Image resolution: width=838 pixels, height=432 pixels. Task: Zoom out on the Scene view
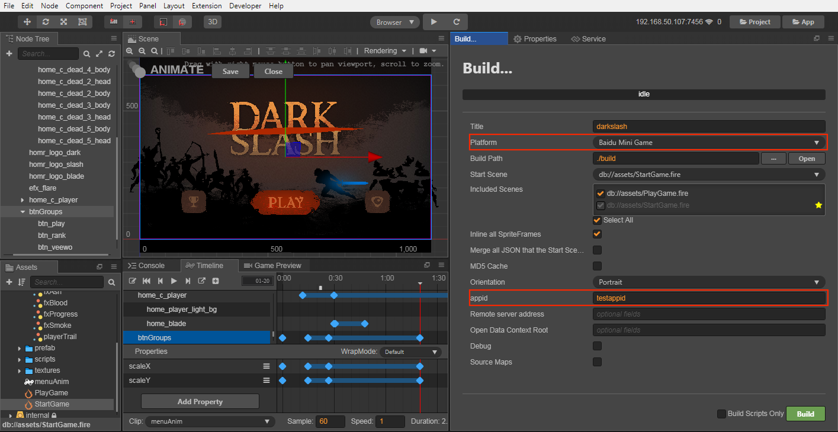pyautogui.click(x=142, y=51)
